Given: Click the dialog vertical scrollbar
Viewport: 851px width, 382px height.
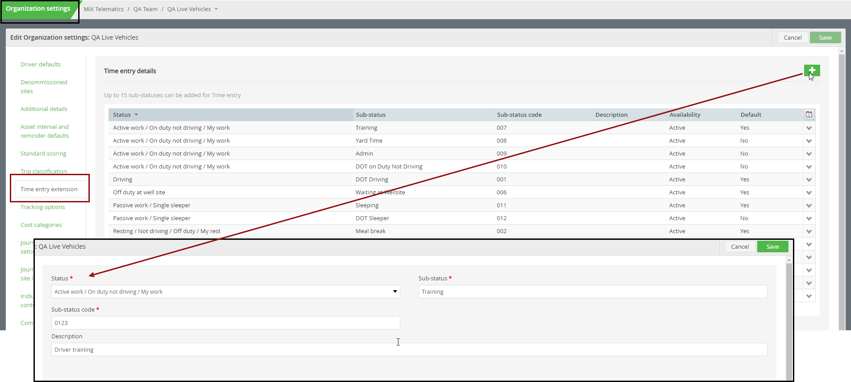Looking at the screenshot, I should (789, 321).
